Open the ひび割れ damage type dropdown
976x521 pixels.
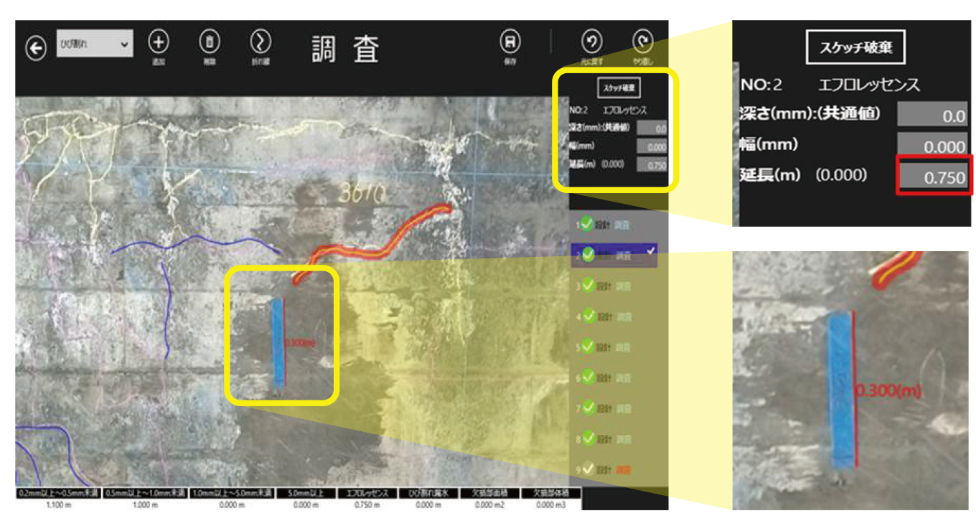click(95, 44)
